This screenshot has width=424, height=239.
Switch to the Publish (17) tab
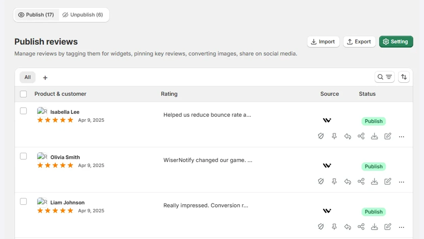[36, 15]
